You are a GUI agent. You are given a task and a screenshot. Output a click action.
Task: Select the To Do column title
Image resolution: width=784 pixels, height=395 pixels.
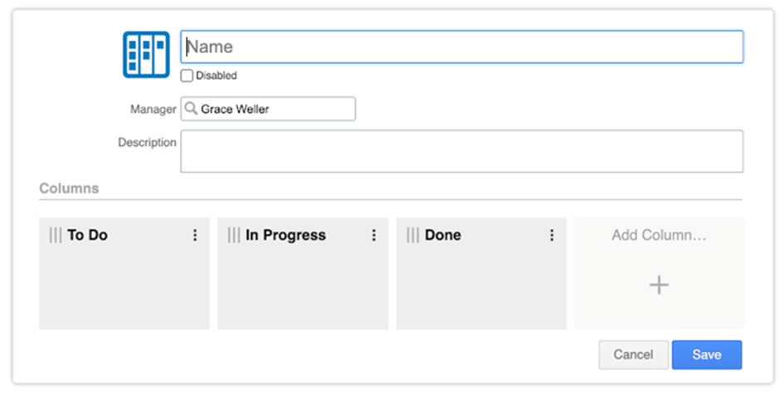pos(87,235)
